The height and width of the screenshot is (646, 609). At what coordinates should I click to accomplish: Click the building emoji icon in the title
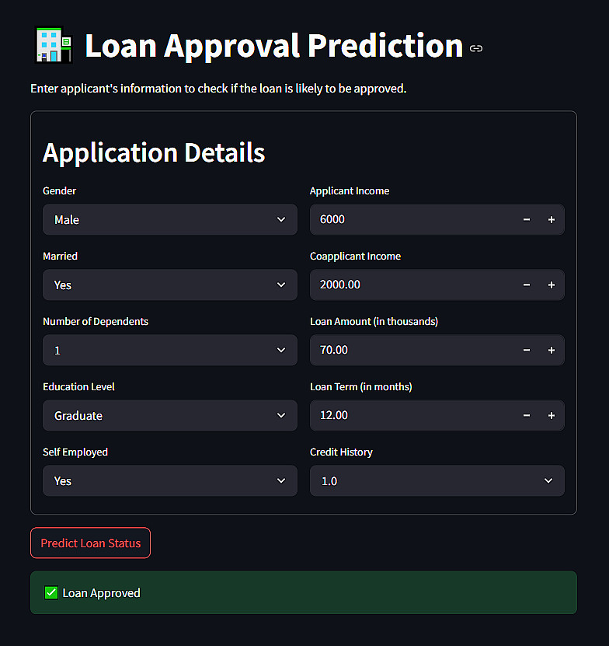pos(54,46)
